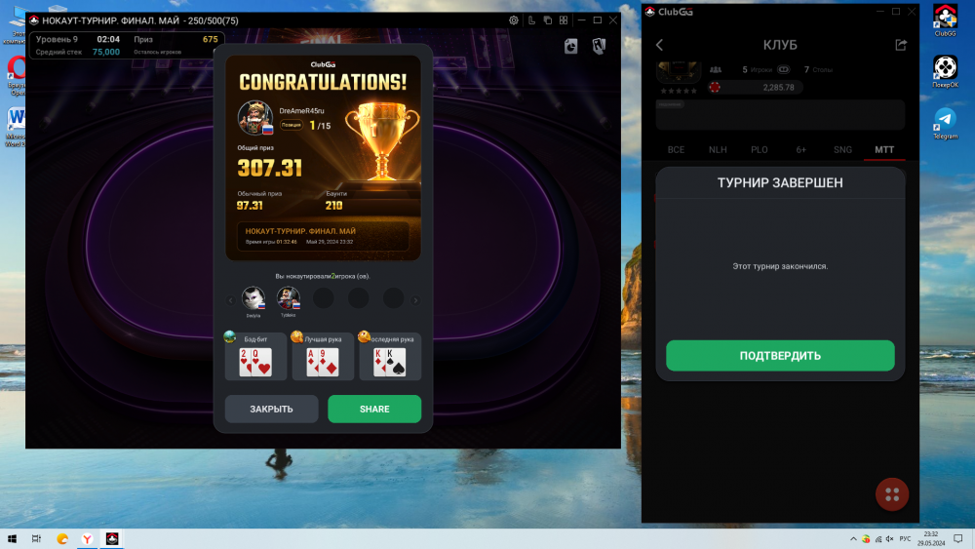975x549 pixels.
Task: Click the share icon in the club header
Action: 901,45
